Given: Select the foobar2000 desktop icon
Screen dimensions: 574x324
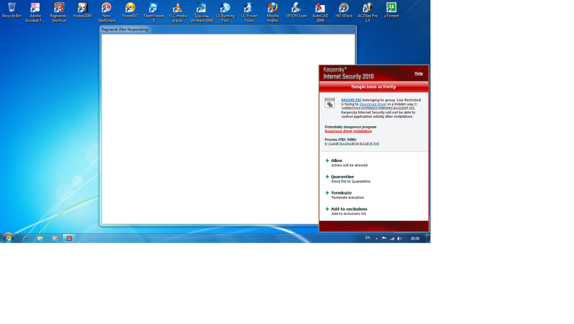Looking at the screenshot, I should click(83, 10).
